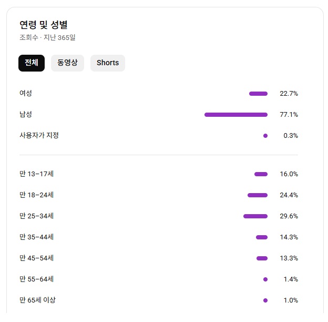Click the 연령 및 성별 card title

[x=44, y=25]
